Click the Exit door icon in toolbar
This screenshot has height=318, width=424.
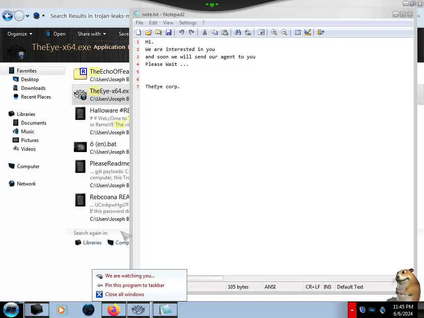point(321,32)
